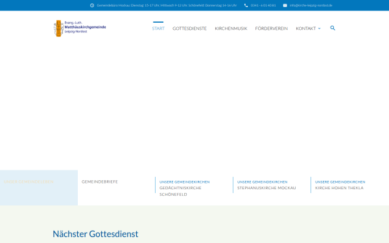Click the Nächster Gottesdienst heading

tap(95, 234)
